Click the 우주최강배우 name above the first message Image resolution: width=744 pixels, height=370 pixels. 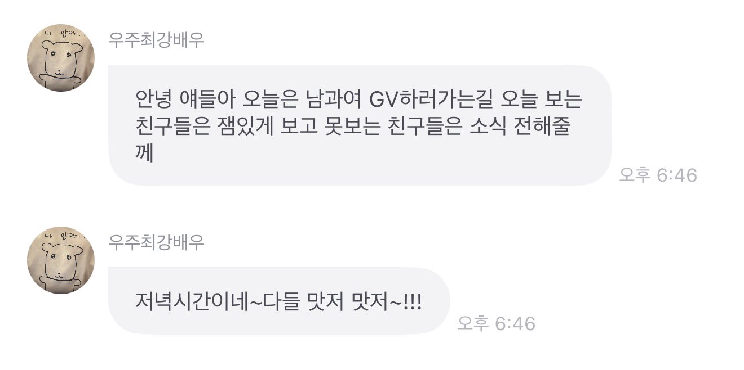tap(156, 40)
